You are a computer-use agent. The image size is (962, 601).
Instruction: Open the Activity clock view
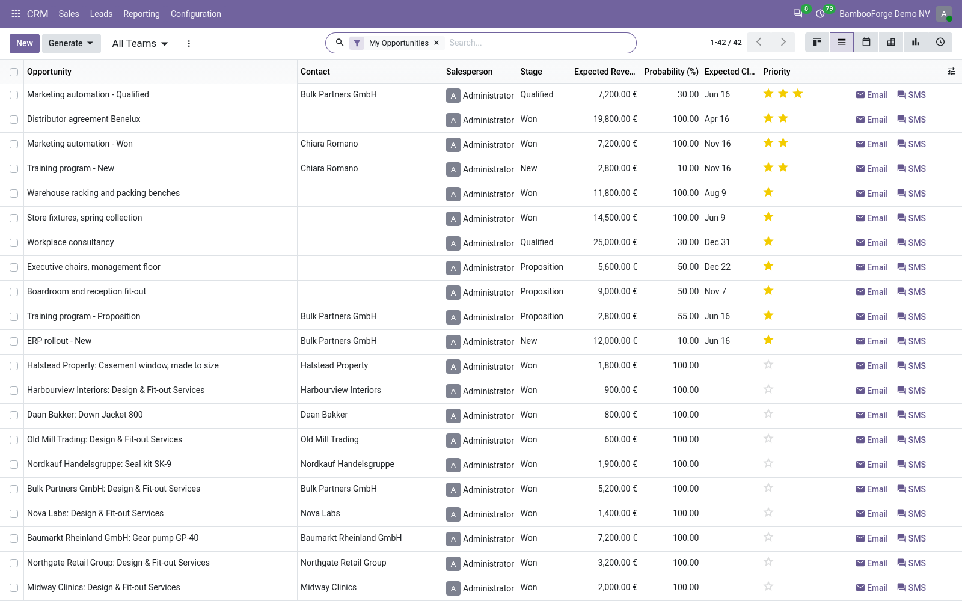[940, 43]
